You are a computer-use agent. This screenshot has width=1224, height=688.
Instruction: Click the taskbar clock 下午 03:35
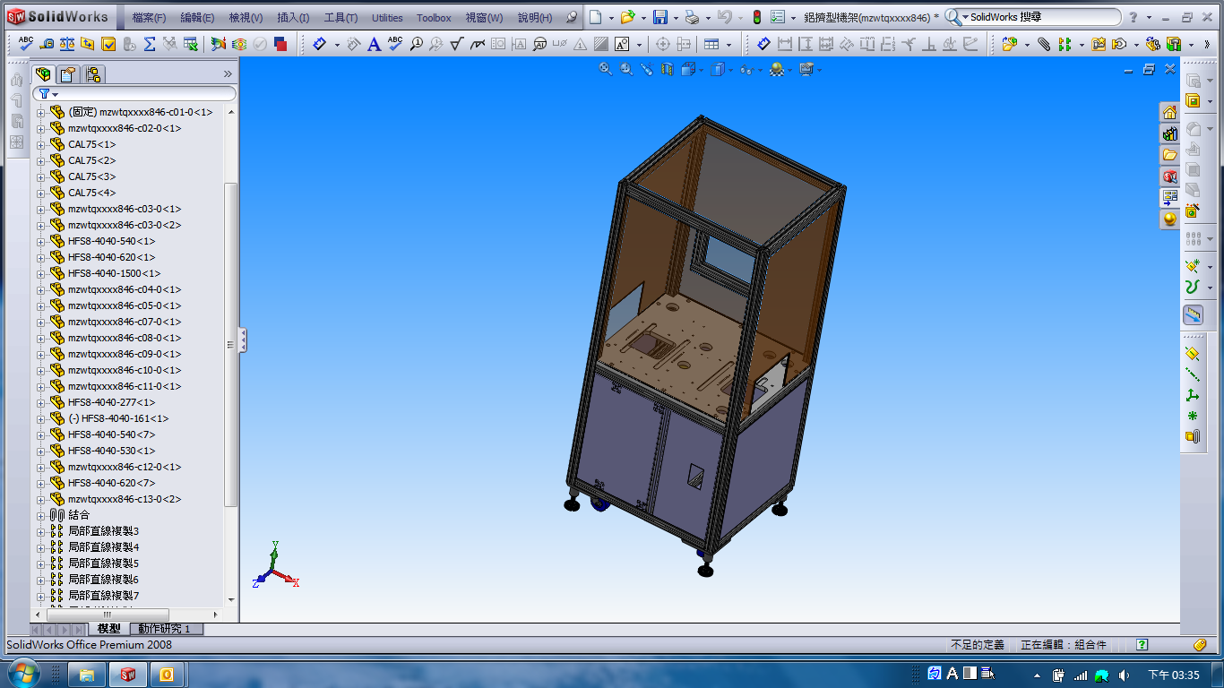pyautogui.click(x=1173, y=675)
